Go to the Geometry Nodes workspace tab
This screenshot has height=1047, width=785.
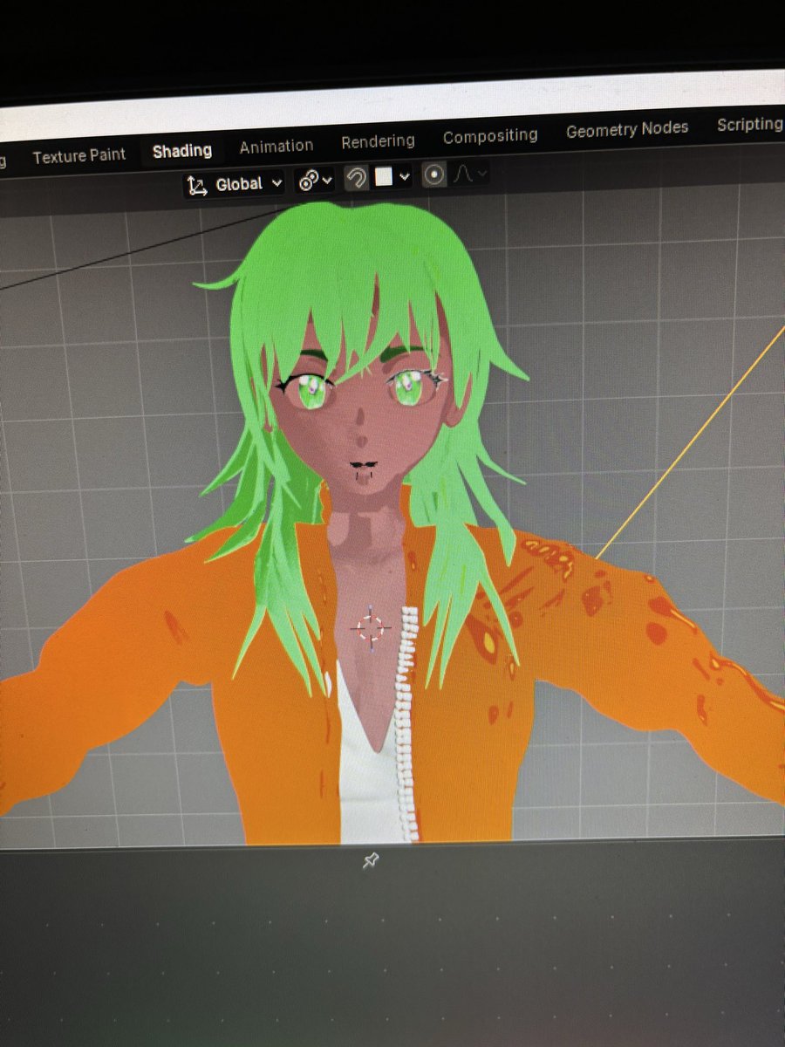click(x=627, y=130)
